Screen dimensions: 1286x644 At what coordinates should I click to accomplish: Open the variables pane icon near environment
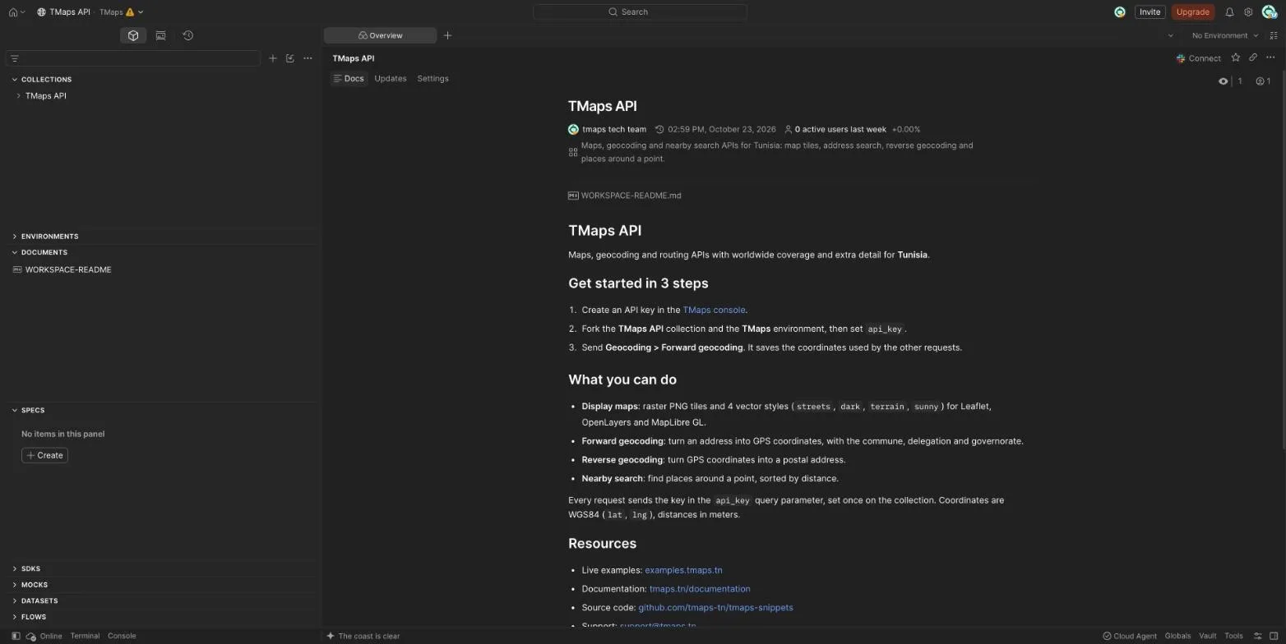(1274, 35)
